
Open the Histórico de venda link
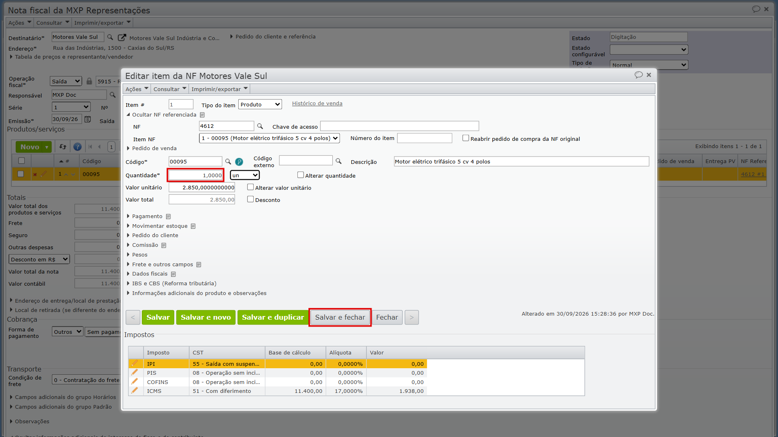tap(317, 104)
